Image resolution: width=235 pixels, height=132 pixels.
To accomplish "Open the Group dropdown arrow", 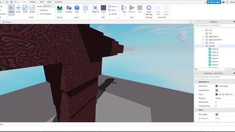I will (118, 7).
